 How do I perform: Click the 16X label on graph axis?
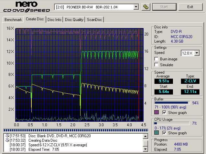[10, 28]
